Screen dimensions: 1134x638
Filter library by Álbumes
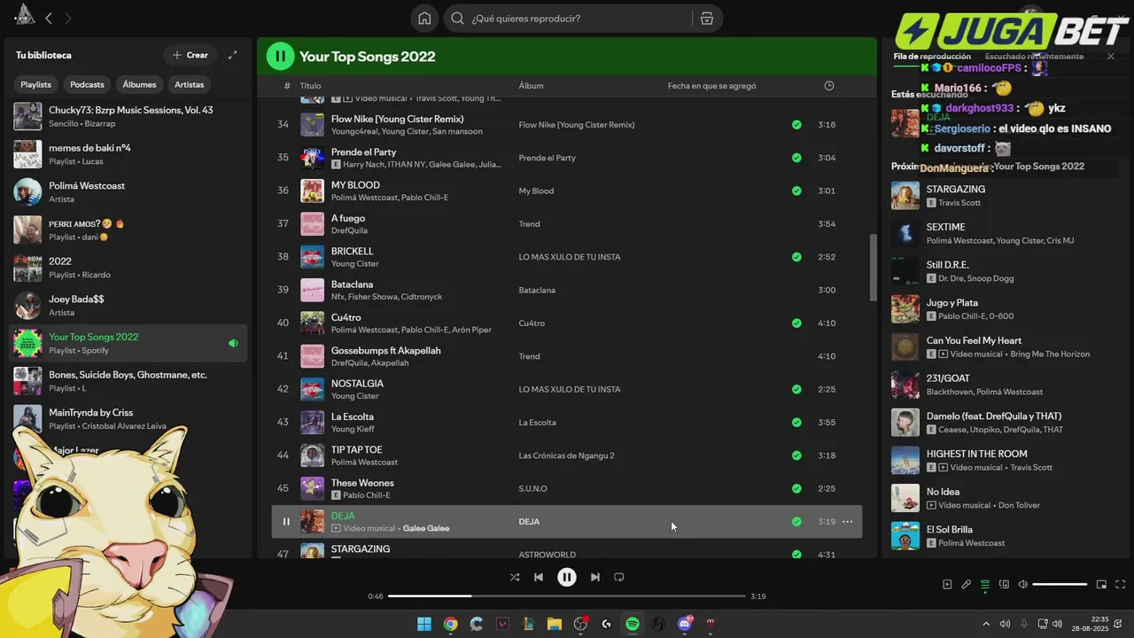coord(139,84)
